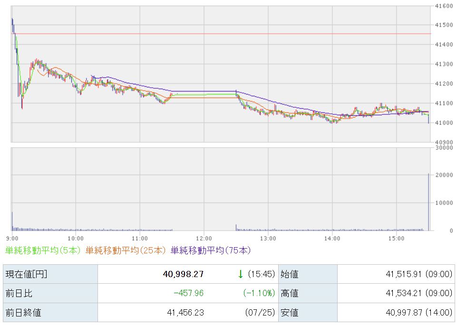Click the green 単純移動平均(5本) legend label
The width and height of the screenshot is (457, 325).
pyautogui.click(x=43, y=251)
